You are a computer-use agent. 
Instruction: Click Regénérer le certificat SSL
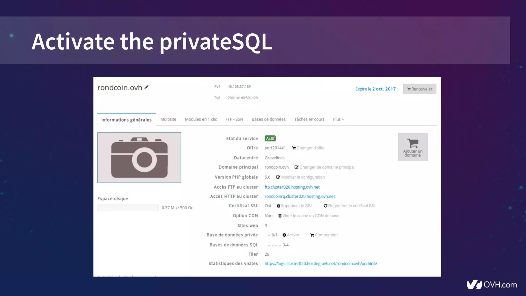pyautogui.click(x=350, y=206)
